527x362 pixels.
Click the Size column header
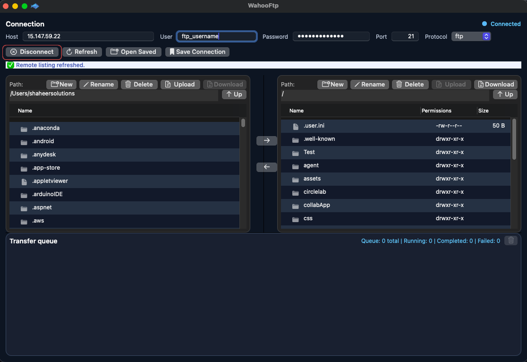483,111
